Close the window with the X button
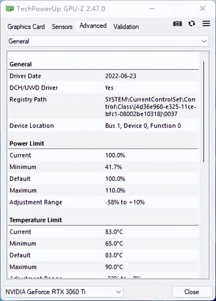216x301 pixels. (202, 8)
